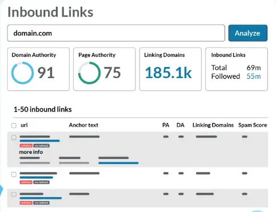Click the nofollow tag in third row

[26, 203]
